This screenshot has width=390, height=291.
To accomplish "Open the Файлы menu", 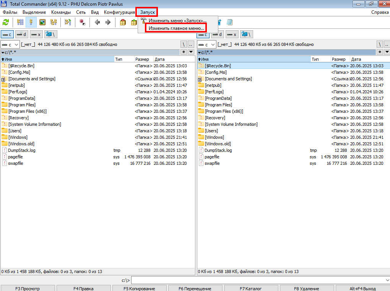I will pyautogui.click(x=10, y=12).
